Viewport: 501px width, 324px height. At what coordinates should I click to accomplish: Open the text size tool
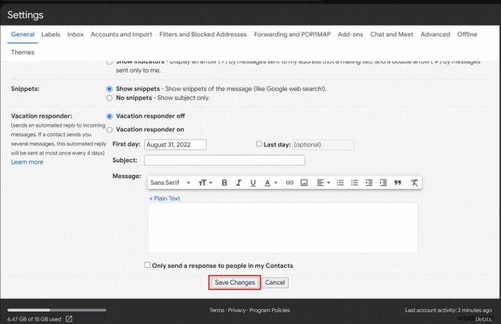205,183
